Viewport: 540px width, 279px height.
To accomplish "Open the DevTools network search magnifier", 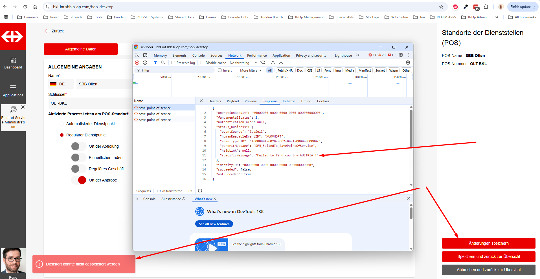I will pos(163,63).
